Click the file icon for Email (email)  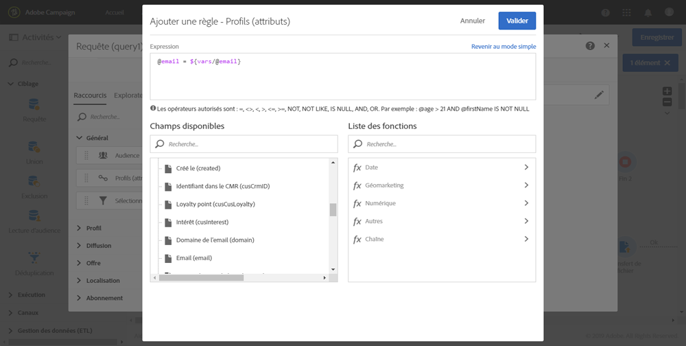click(x=167, y=258)
